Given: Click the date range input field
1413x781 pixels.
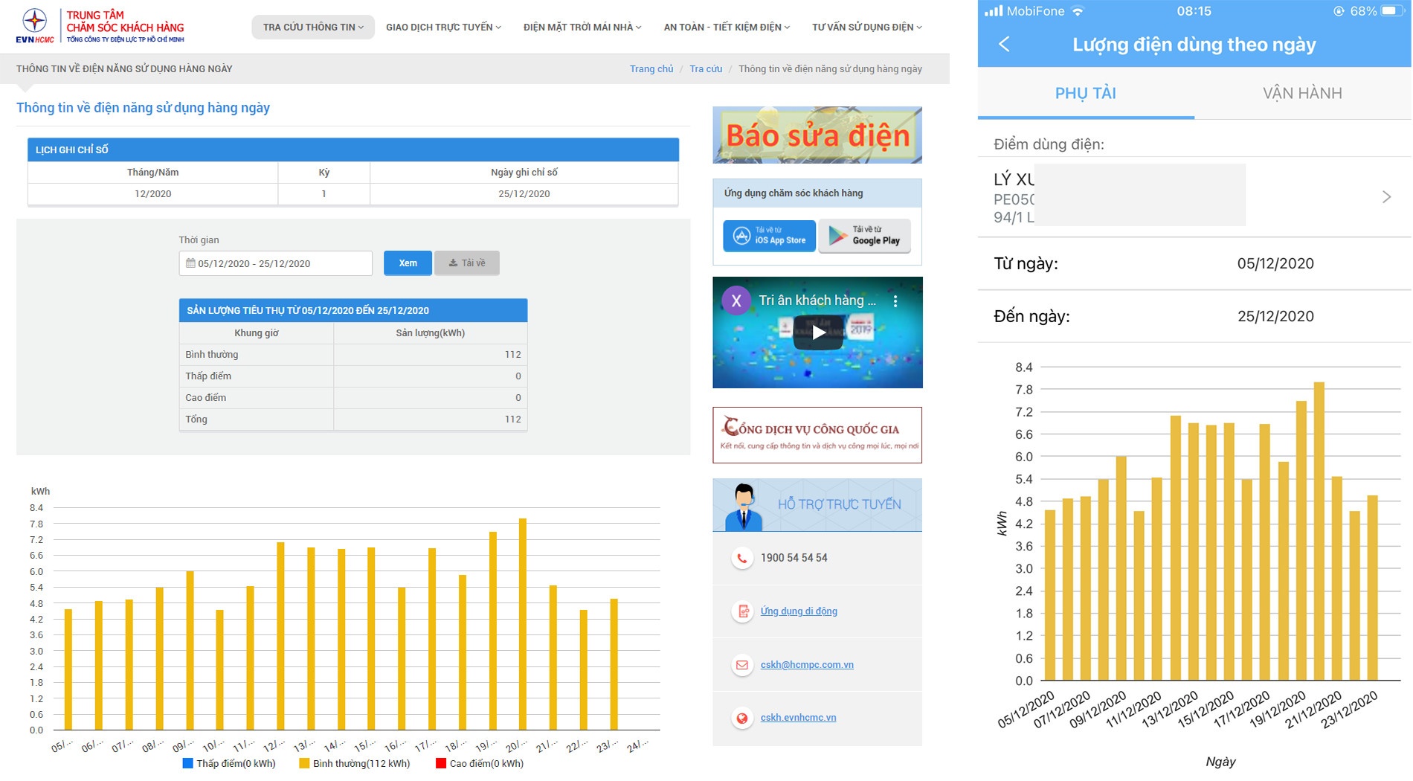Looking at the screenshot, I should click(x=275, y=263).
